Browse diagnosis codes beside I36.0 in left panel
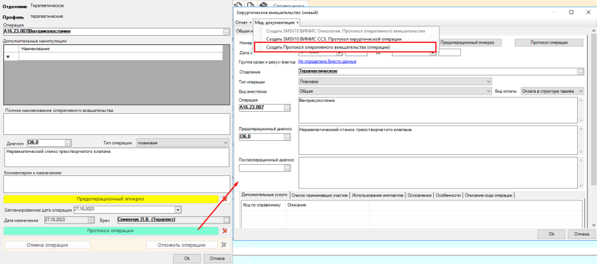This screenshot has height=264, width=597. [x=68, y=143]
